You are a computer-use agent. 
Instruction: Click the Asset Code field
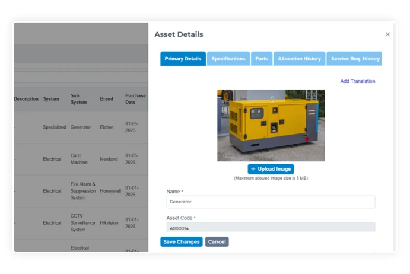pyautogui.click(x=271, y=227)
